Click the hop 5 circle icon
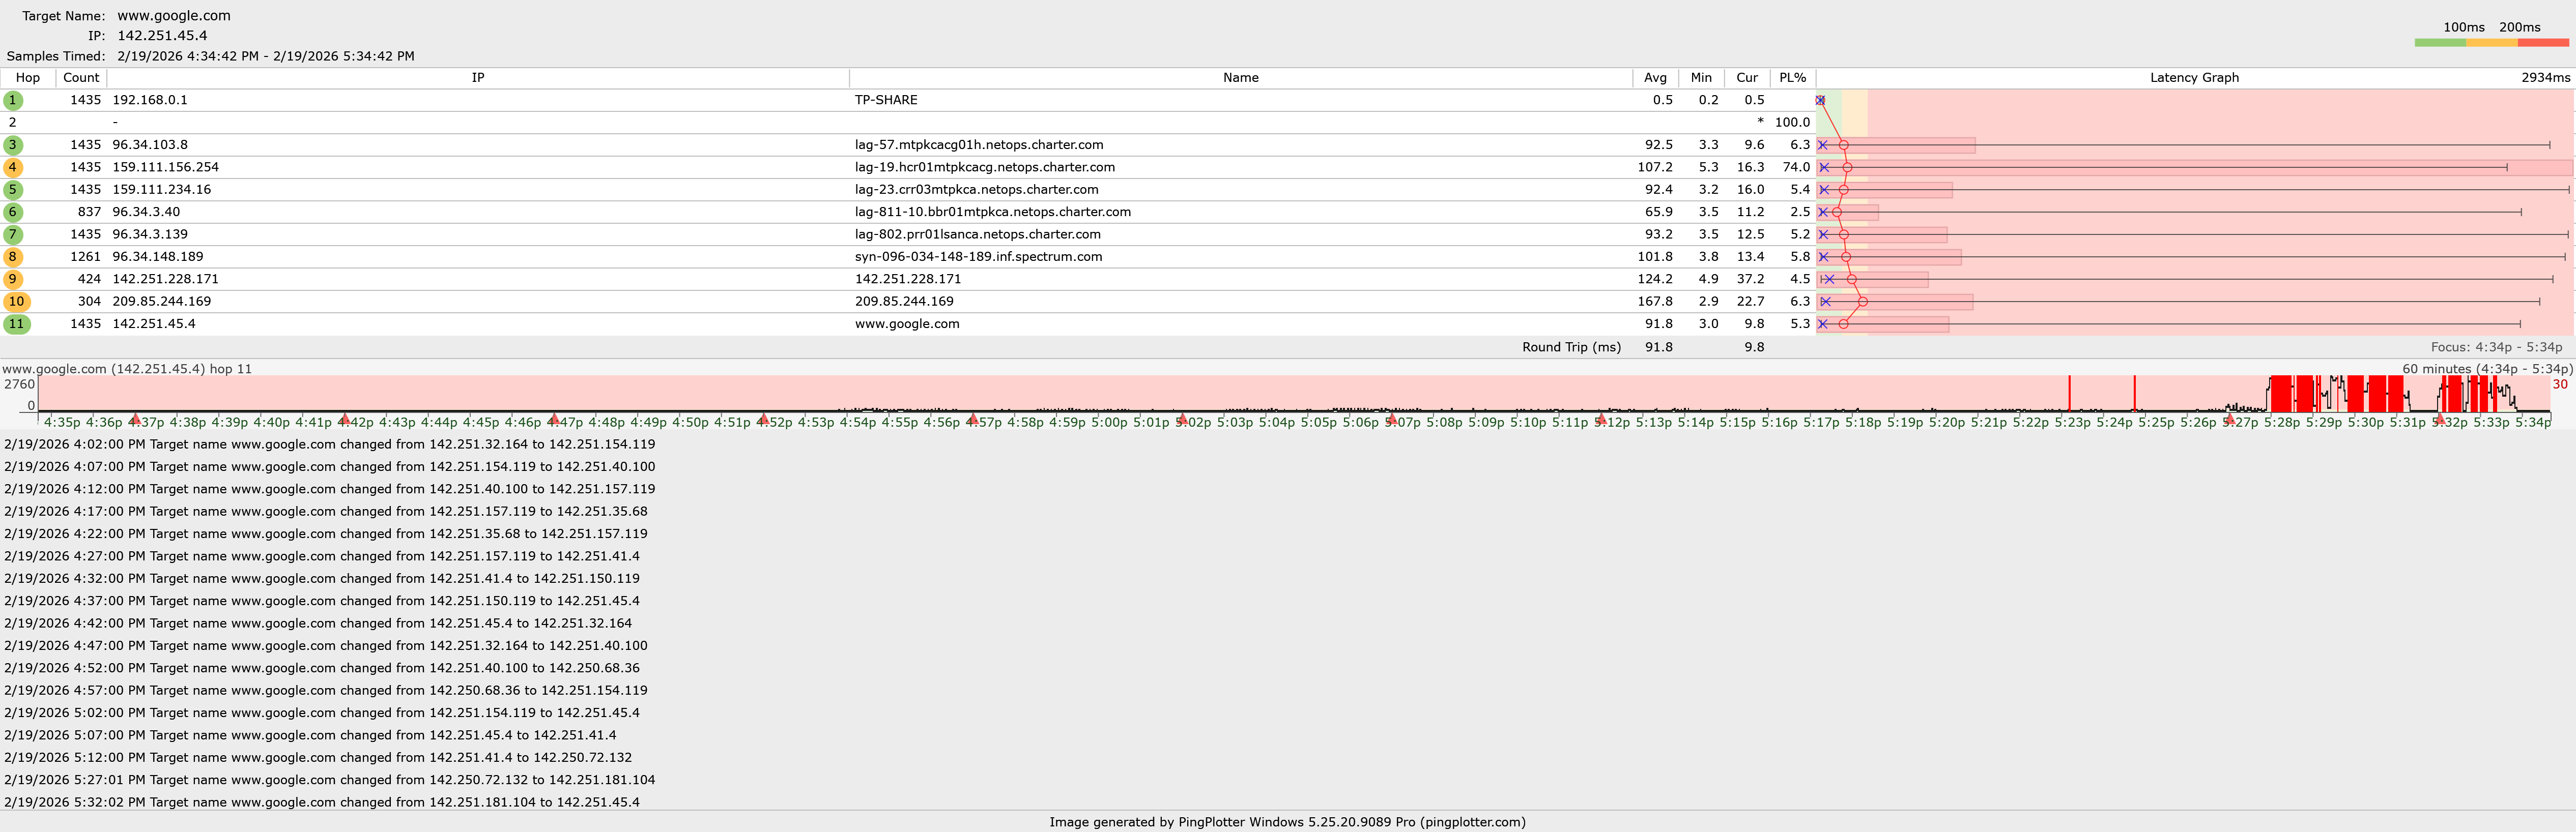 [13, 190]
